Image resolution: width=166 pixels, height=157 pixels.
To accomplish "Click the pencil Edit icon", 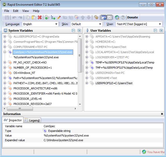I will [x=59, y=17].
